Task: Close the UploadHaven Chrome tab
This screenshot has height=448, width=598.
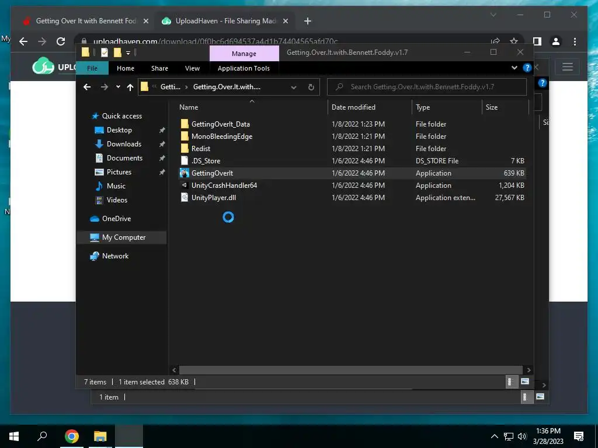Action: point(285,22)
